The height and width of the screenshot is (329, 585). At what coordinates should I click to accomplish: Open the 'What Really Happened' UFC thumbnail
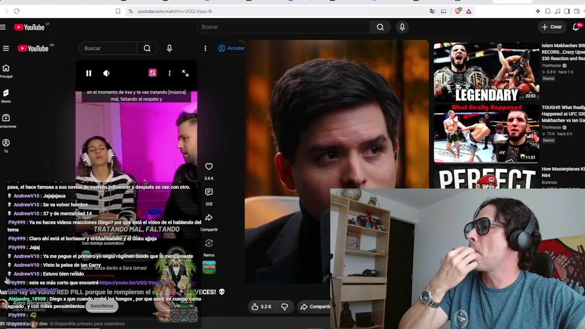point(486,133)
